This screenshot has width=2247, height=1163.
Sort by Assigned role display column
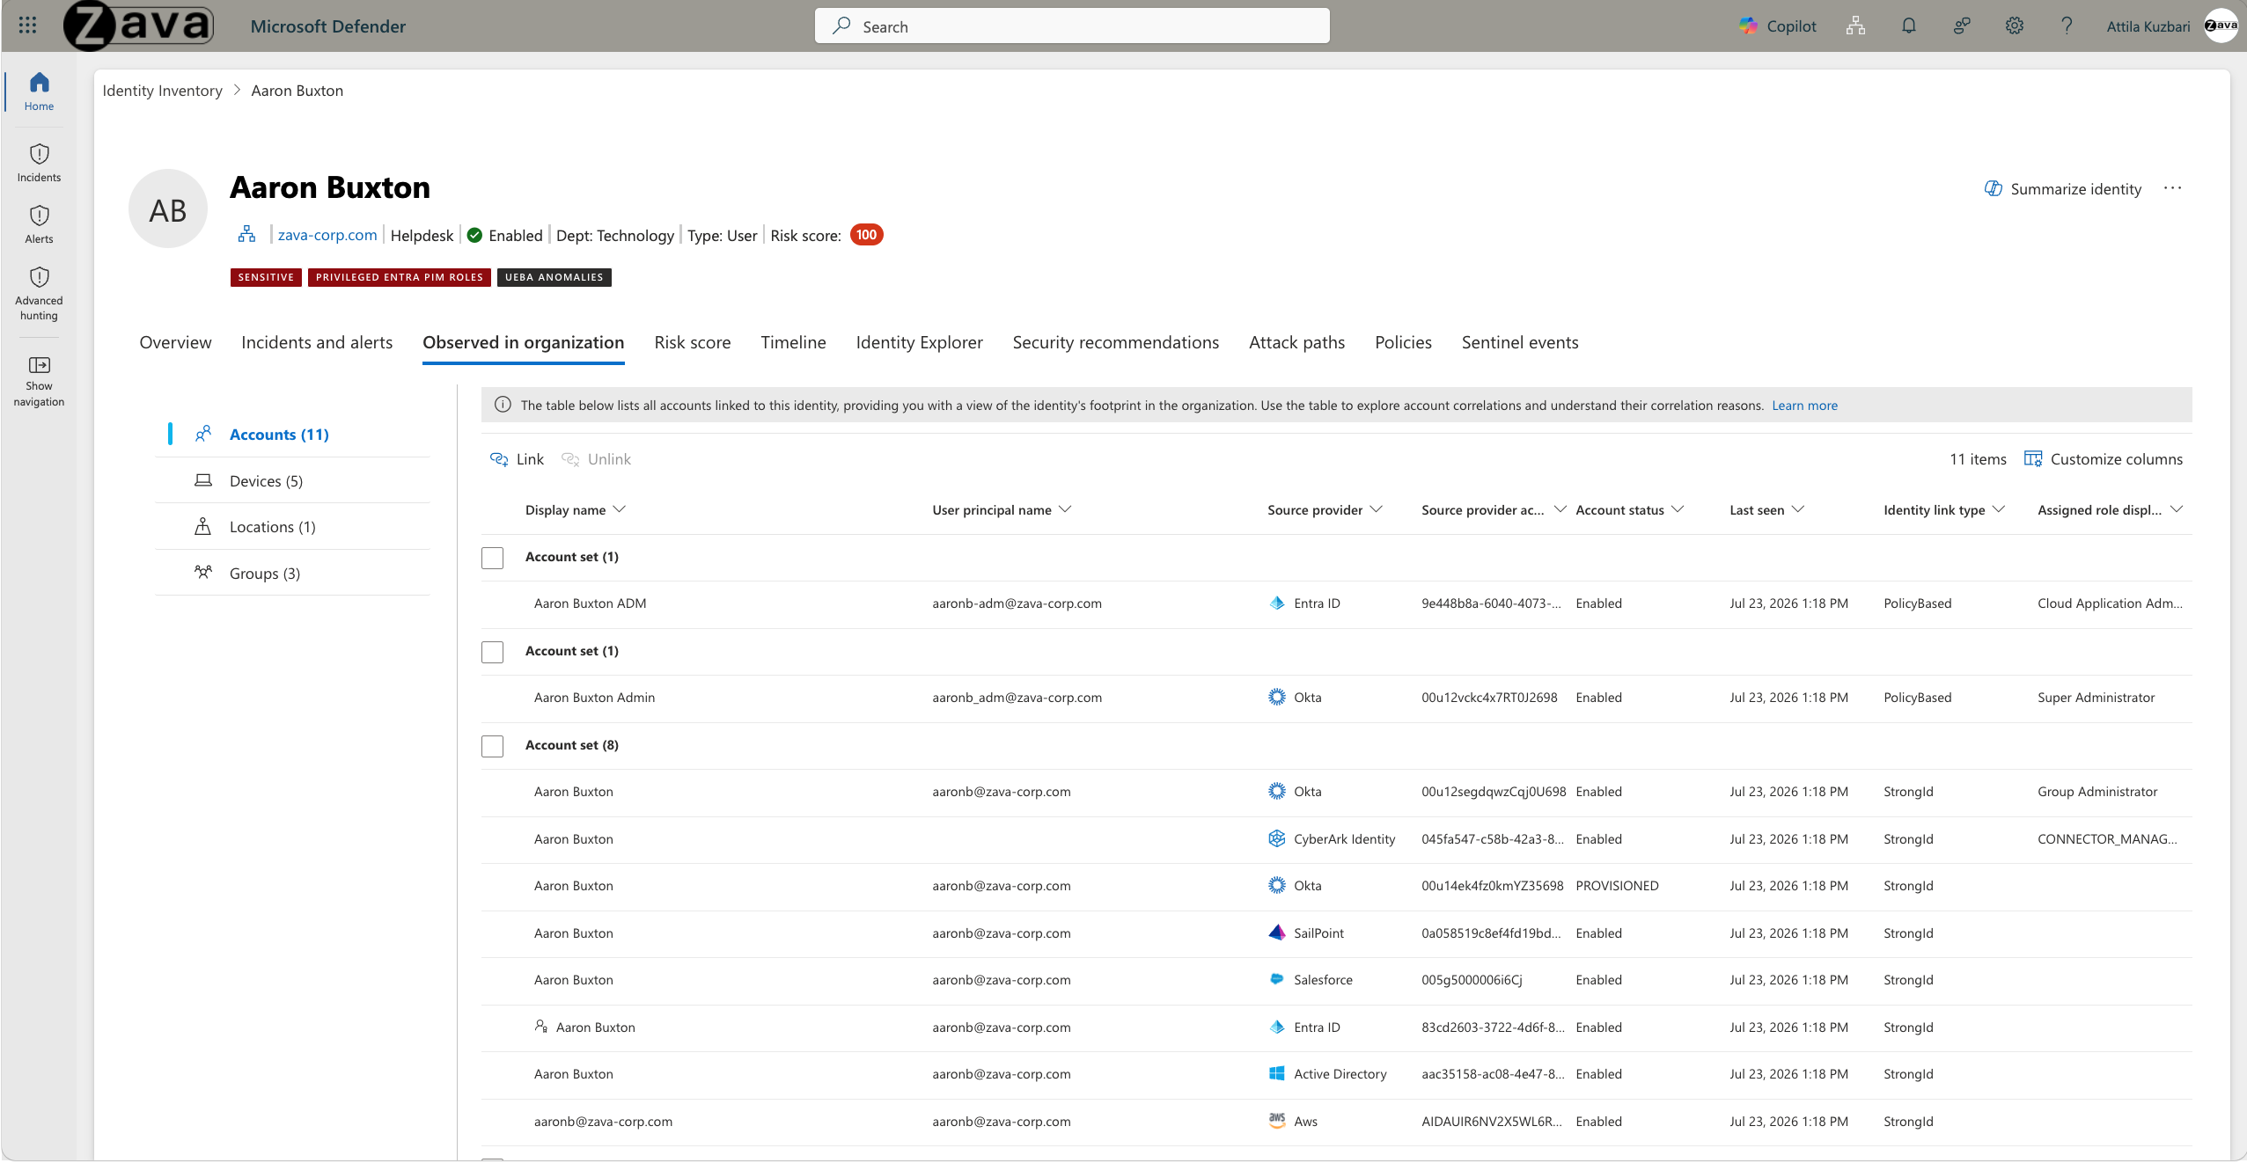[x=2110, y=509]
